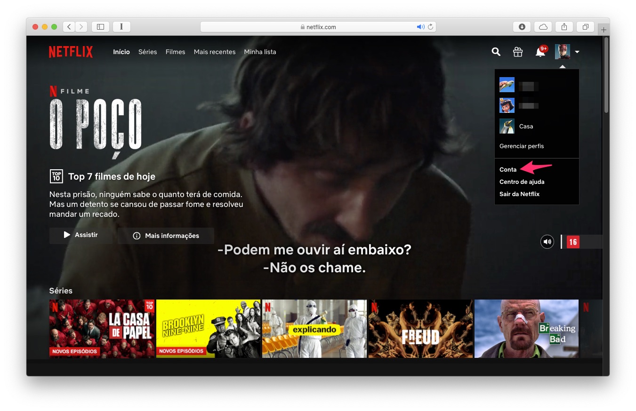Image resolution: width=636 pixels, height=411 pixels.
Task: Click the Top 7 filmes de hoje text
Action: (112, 177)
